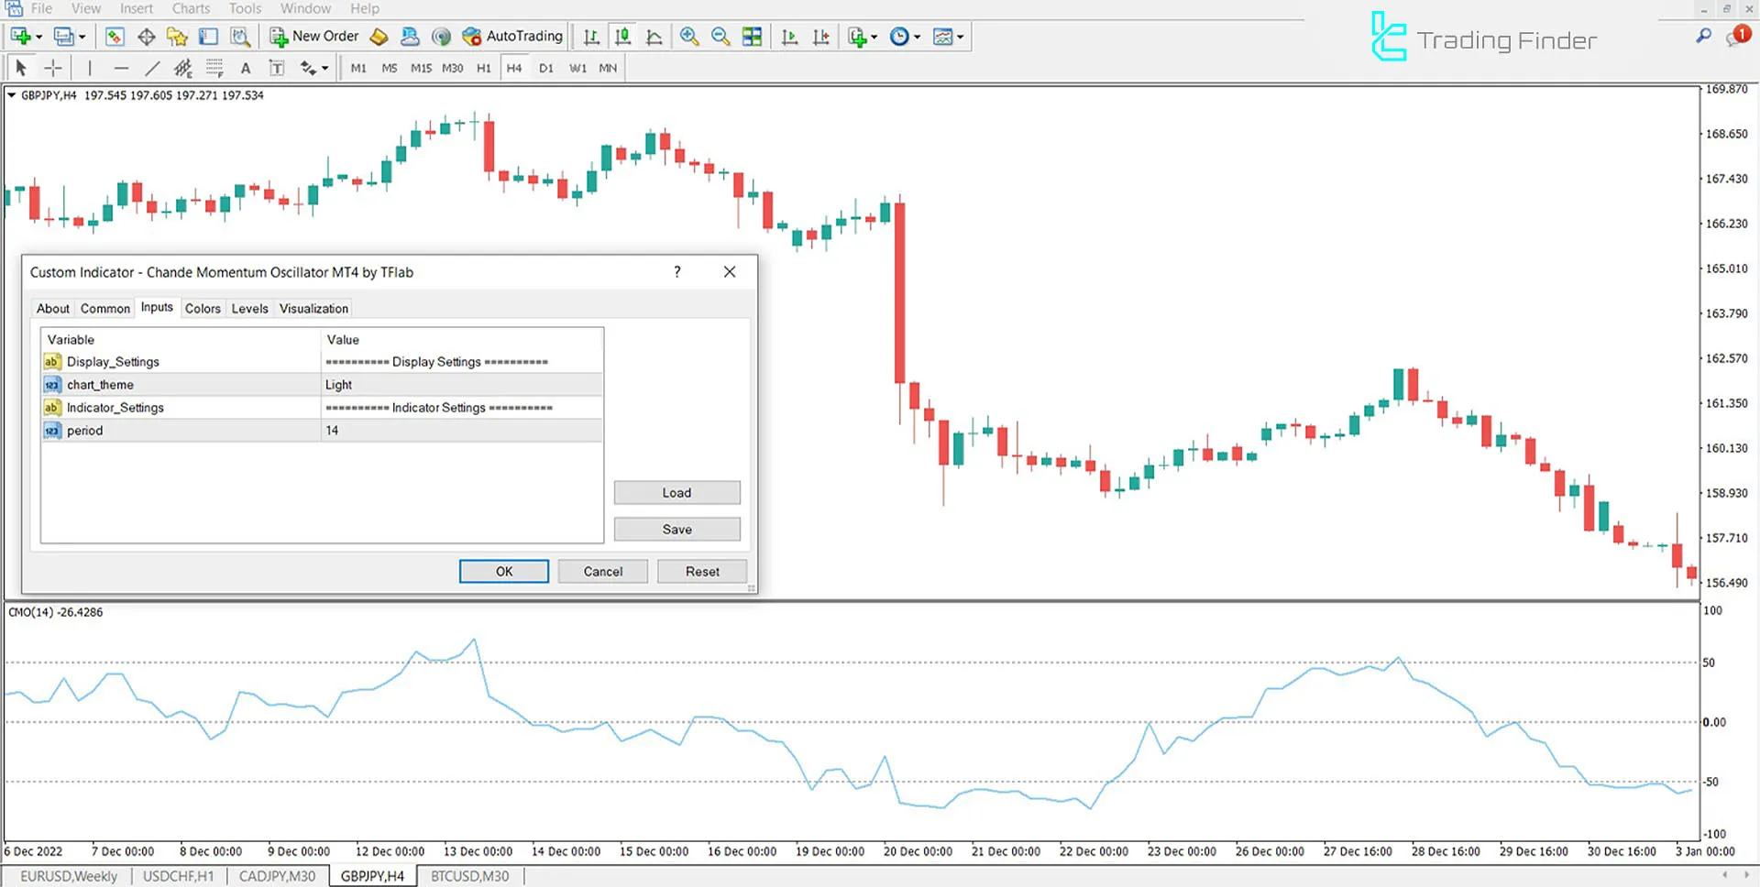Switch to the Colors tab in dialog
The height and width of the screenshot is (887, 1760).
tap(203, 309)
